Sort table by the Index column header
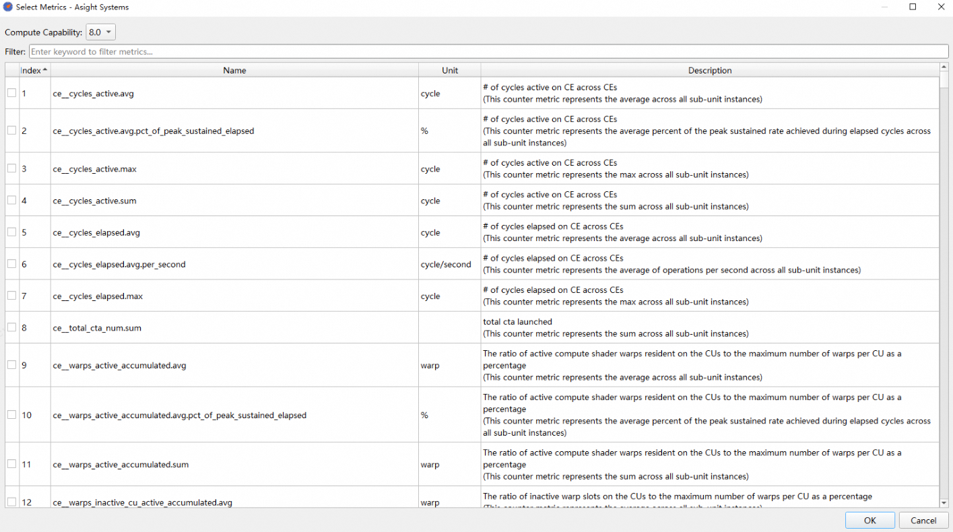 pyautogui.click(x=34, y=70)
